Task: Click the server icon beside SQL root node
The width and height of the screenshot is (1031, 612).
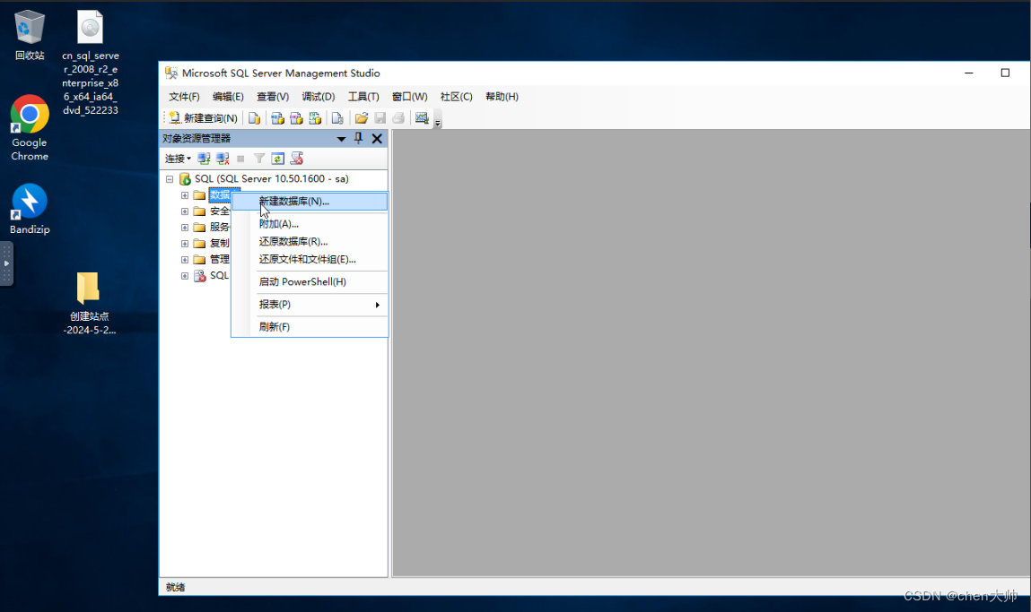Action: tap(185, 178)
